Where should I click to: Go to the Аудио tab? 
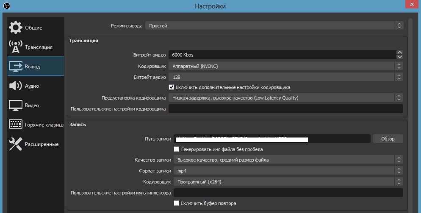point(32,86)
